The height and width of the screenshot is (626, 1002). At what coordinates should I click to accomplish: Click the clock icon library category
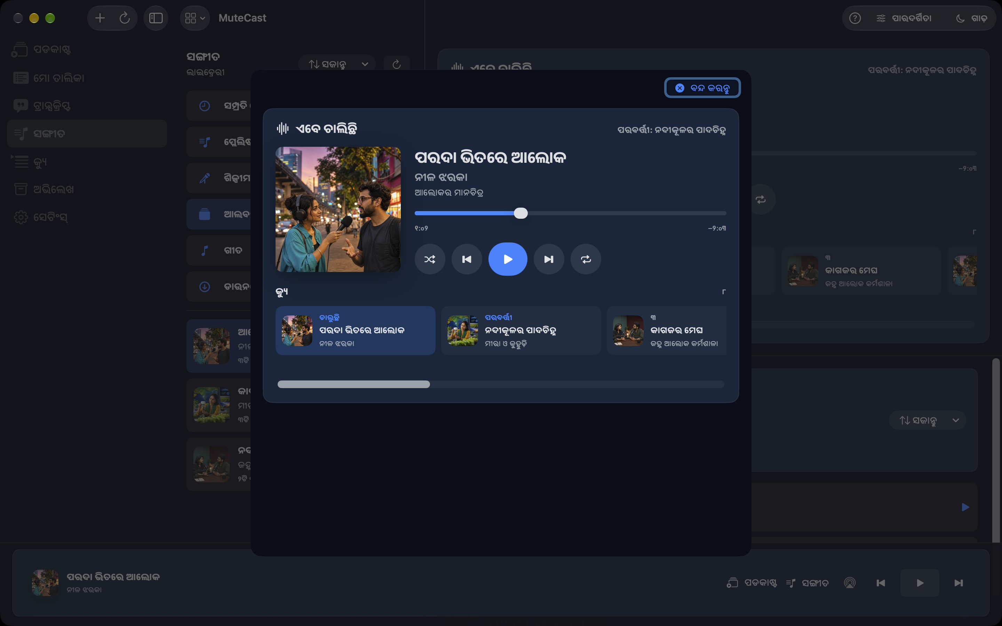205,106
